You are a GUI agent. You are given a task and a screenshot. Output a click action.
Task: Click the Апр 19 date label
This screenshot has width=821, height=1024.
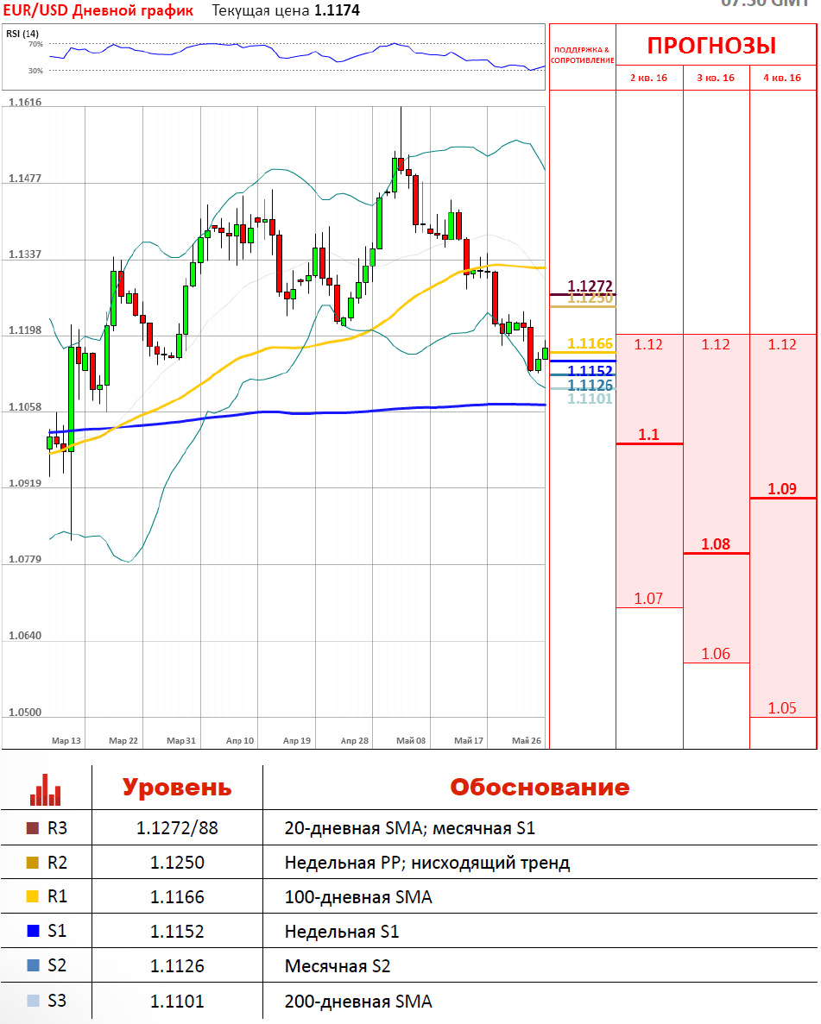297,740
